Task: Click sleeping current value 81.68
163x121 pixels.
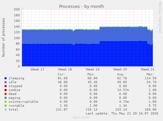Action: [x=63, y=78]
